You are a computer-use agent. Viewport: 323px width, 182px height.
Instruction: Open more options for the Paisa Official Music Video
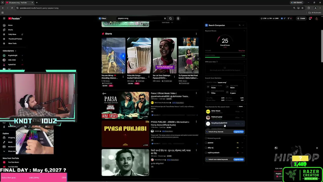coord(196,93)
